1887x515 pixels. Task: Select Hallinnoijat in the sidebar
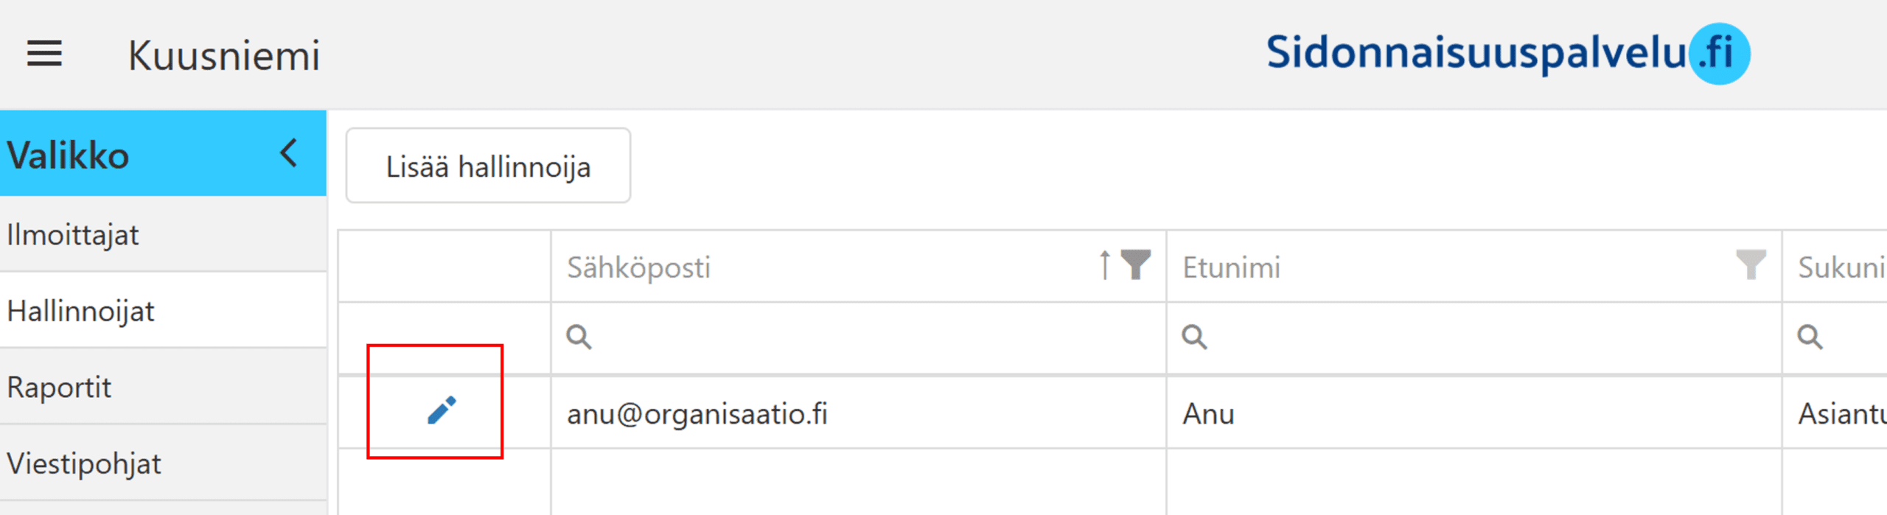pos(81,311)
